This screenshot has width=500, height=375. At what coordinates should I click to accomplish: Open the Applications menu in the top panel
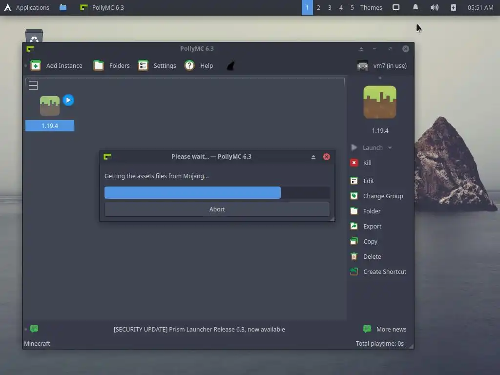(x=26, y=7)
